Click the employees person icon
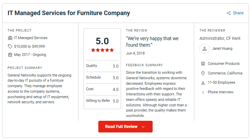This screenshot has width=252, height=140. 203,83
